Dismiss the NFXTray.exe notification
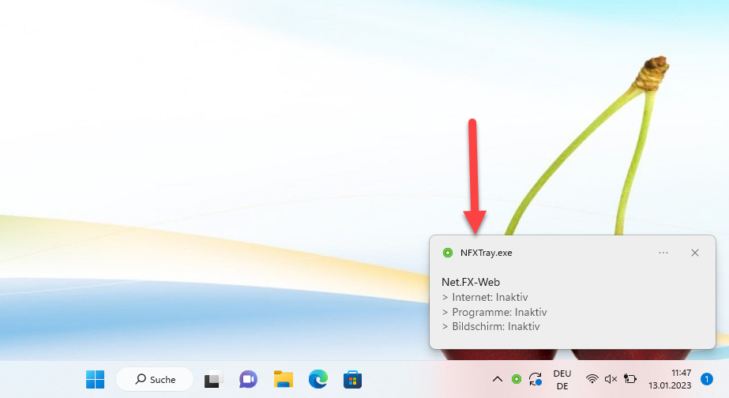729x398 pixels. [695, 253]
